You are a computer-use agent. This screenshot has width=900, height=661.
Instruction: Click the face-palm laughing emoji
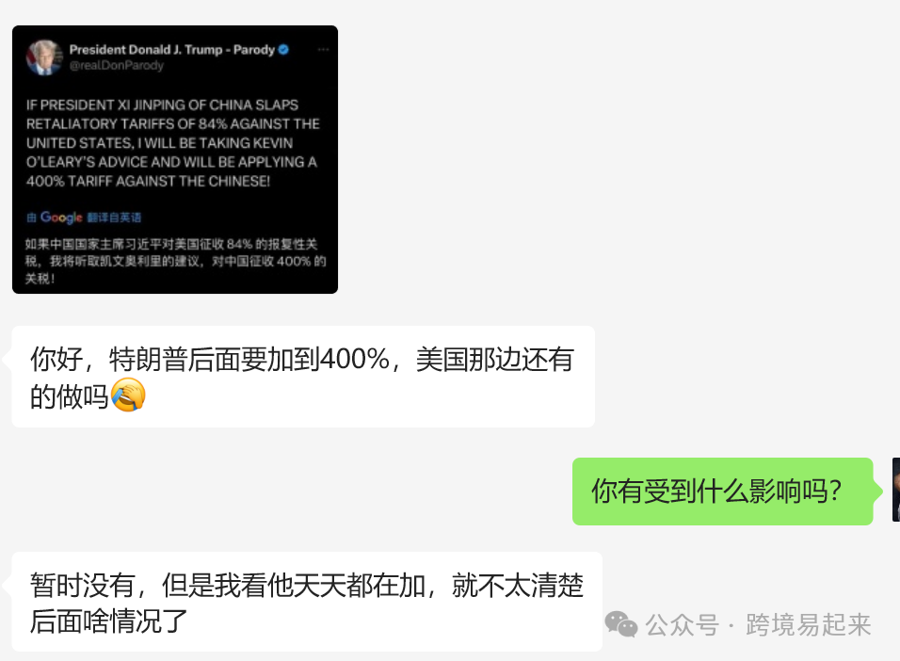[x=128, y=395]
